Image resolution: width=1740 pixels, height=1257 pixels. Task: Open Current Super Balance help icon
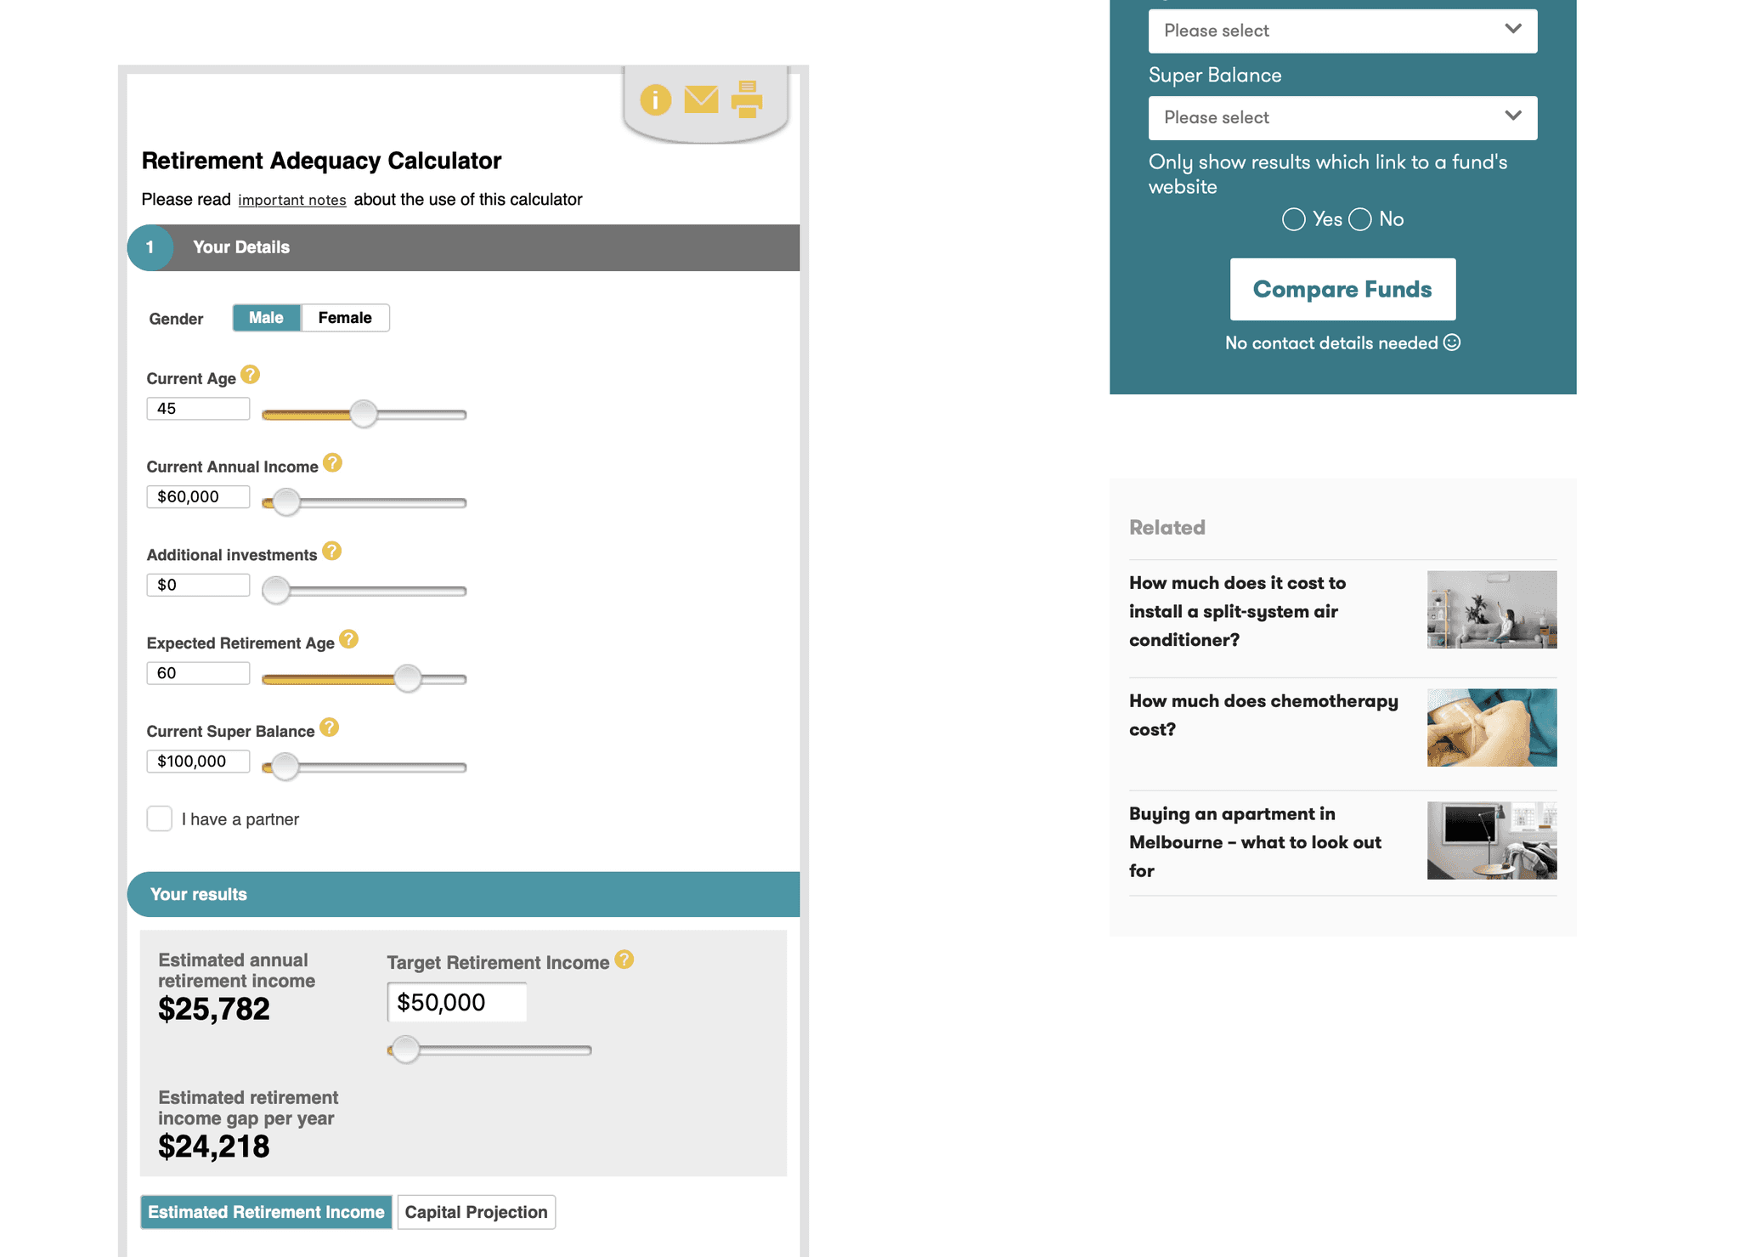[x=329, y=728]
